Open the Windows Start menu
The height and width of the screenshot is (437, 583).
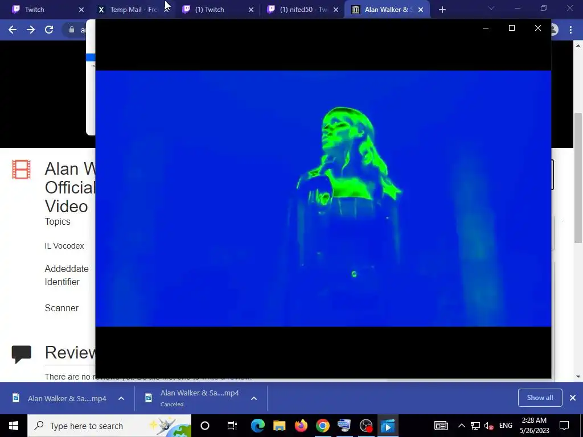coord(14,426)
